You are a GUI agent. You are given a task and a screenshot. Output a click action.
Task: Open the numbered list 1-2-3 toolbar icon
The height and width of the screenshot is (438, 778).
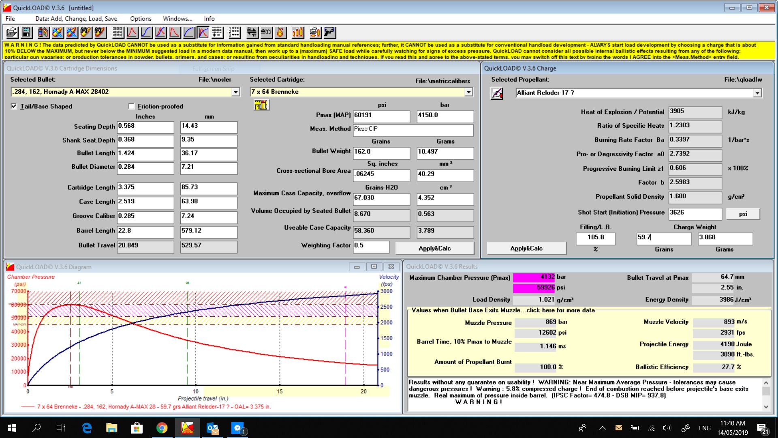pyautogui.click(x=235, y=32)
